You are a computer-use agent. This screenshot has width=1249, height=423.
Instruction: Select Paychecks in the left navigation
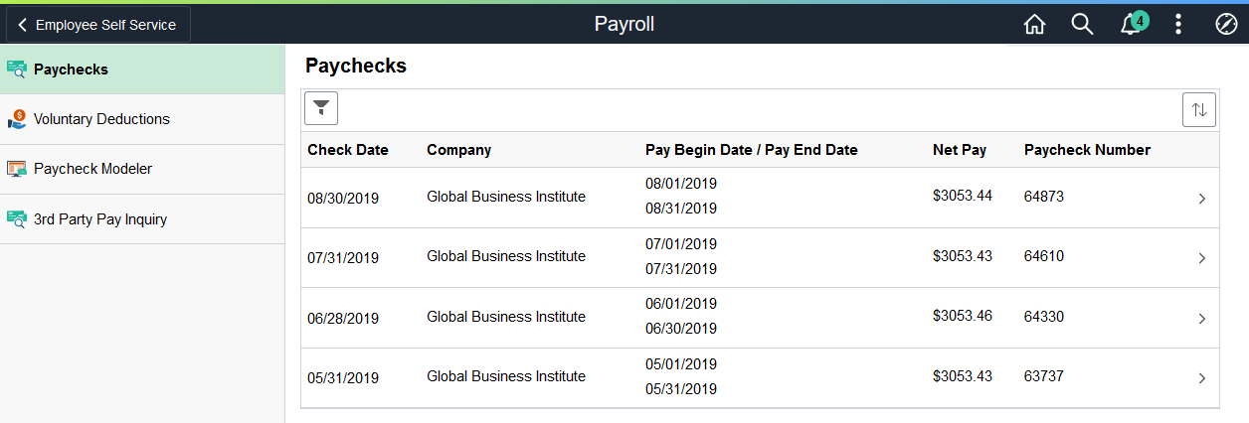pos(142,70)
